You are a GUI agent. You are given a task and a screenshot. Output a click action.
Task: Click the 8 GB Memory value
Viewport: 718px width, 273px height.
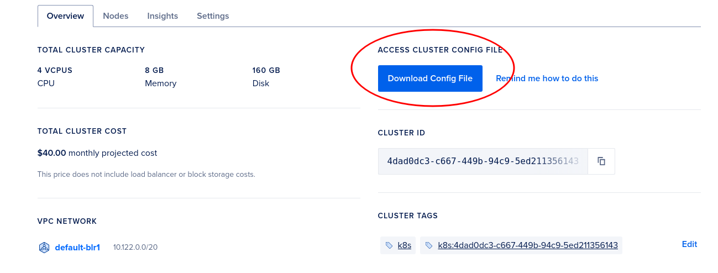154,71
